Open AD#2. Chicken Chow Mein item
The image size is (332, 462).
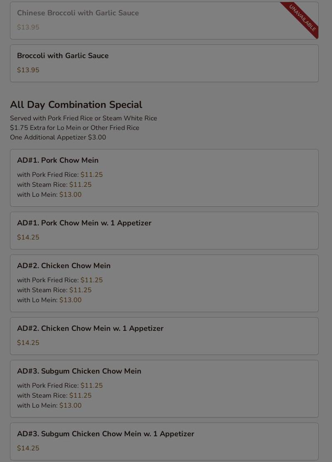[x=64, y=266]
